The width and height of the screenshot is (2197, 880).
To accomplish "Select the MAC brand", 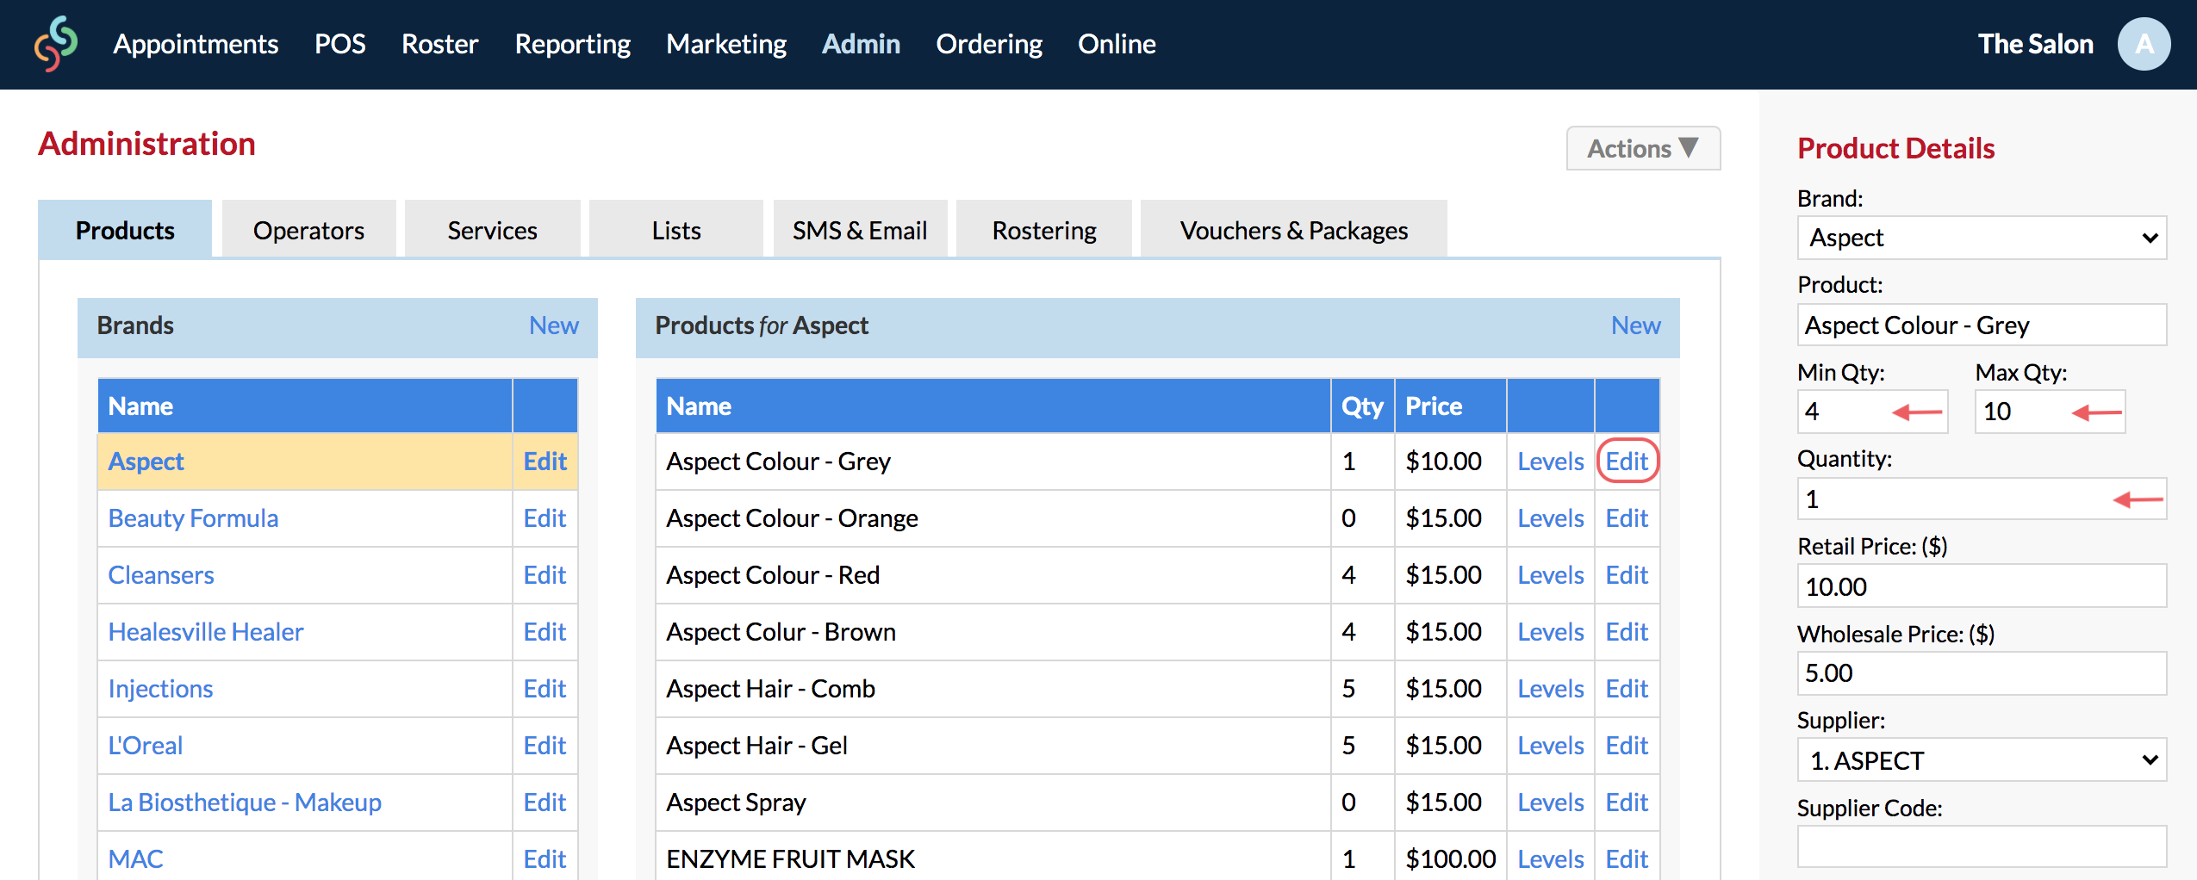I will point(135,859).
